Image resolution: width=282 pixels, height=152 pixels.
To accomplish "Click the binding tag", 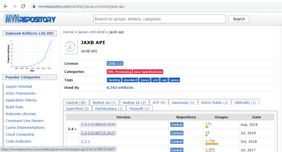I will pyautogui.click(x=114, y=80).
